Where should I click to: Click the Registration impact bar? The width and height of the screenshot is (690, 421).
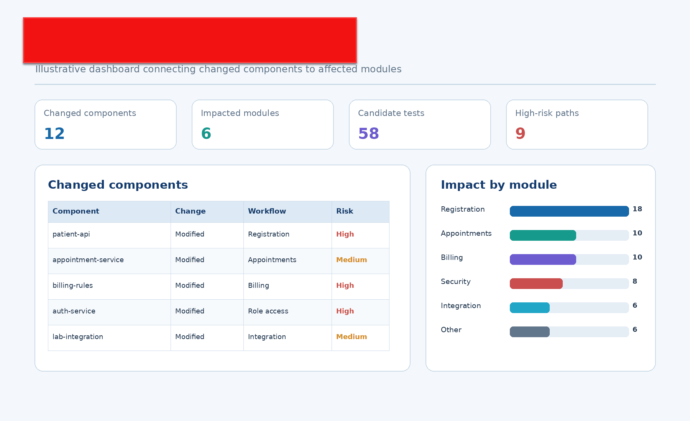(569, 211)
